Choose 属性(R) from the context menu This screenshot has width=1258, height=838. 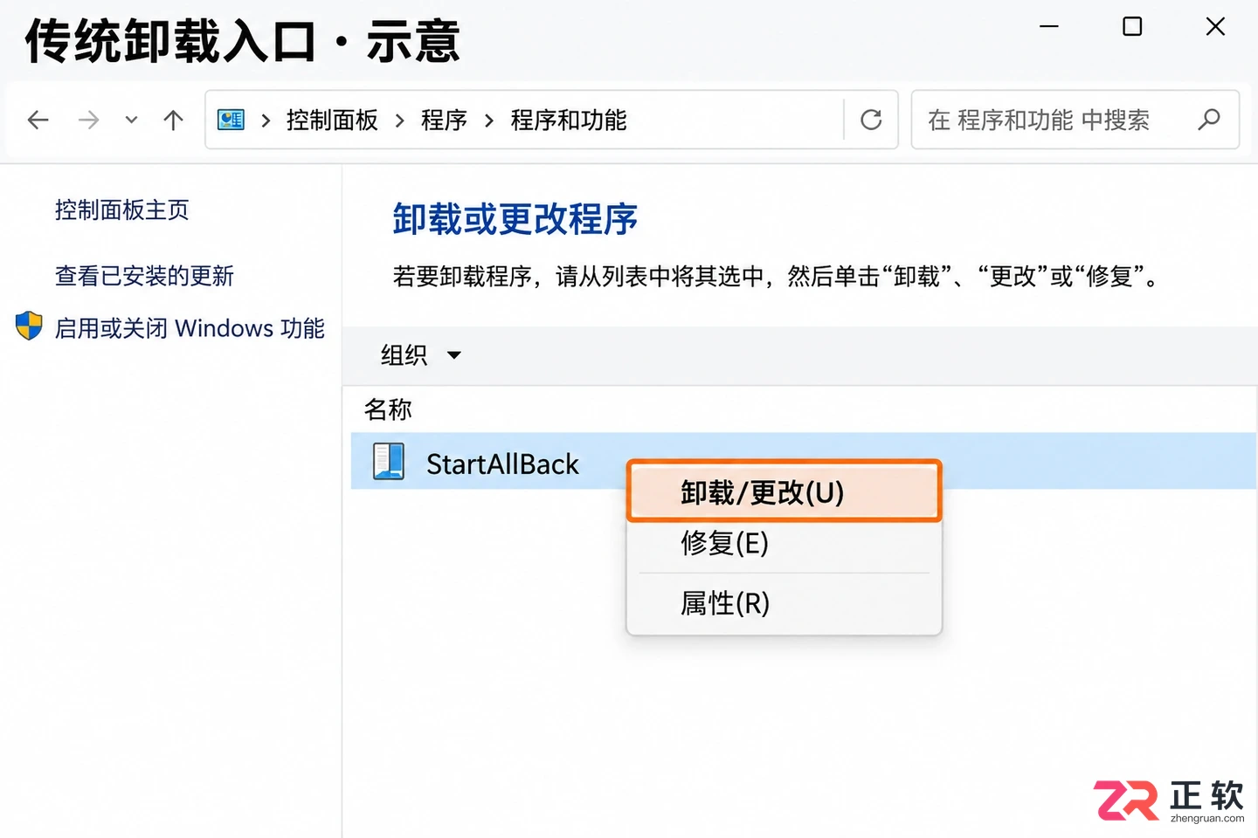(x=785, y=603)
